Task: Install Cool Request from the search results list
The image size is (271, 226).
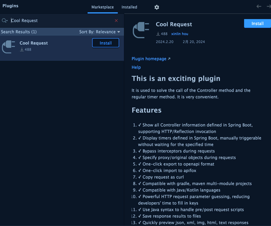Action: (106, 43)
